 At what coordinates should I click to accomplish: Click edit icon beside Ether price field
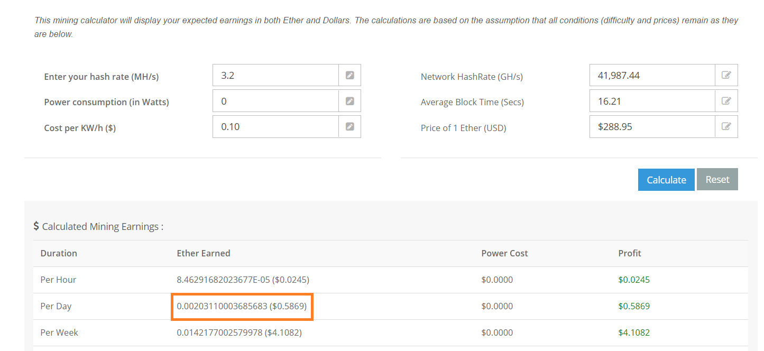pos(726,126)
